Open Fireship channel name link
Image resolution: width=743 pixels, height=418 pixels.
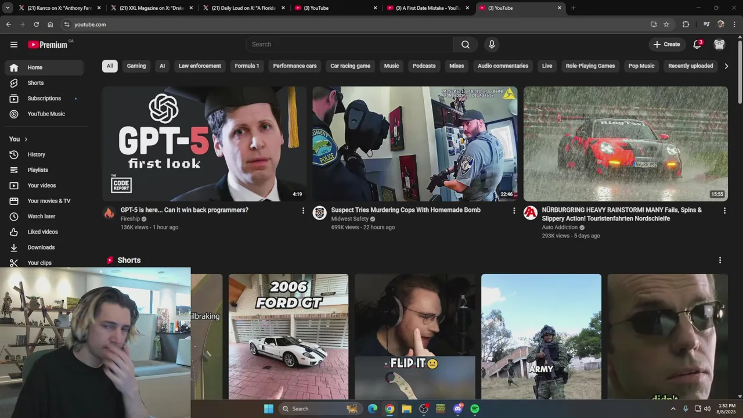coord(130,219)
